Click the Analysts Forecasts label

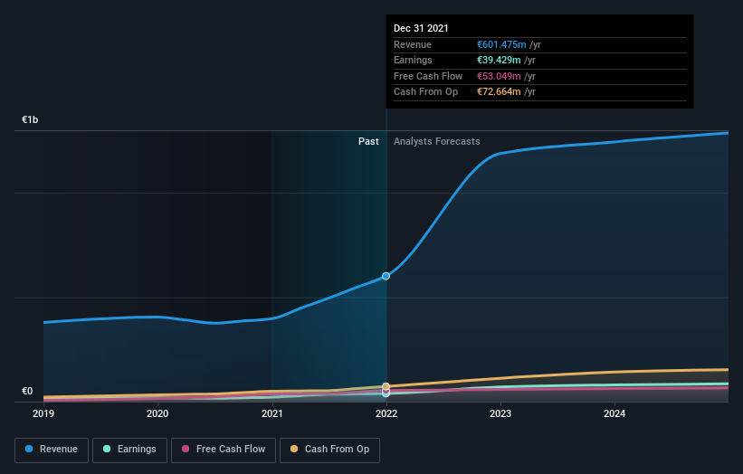437,141
